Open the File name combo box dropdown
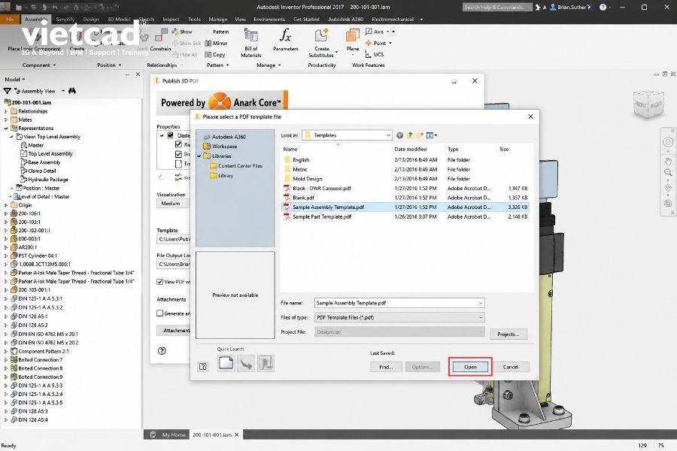Screen dimensions: 677x451 (480, 303)
